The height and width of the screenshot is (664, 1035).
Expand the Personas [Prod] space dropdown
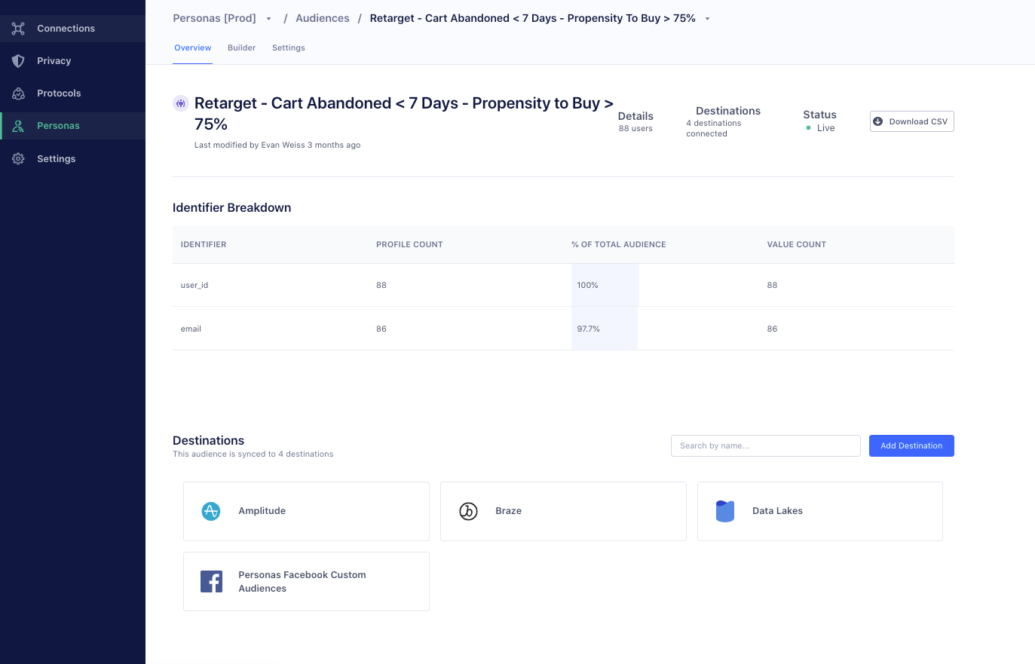(268, 19)
